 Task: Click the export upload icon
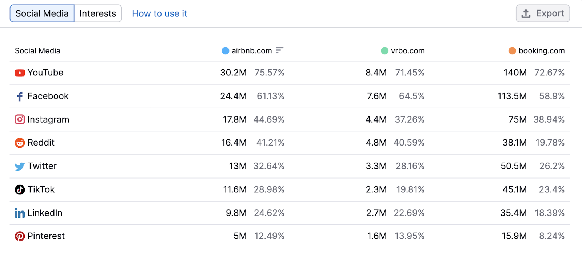525,13
